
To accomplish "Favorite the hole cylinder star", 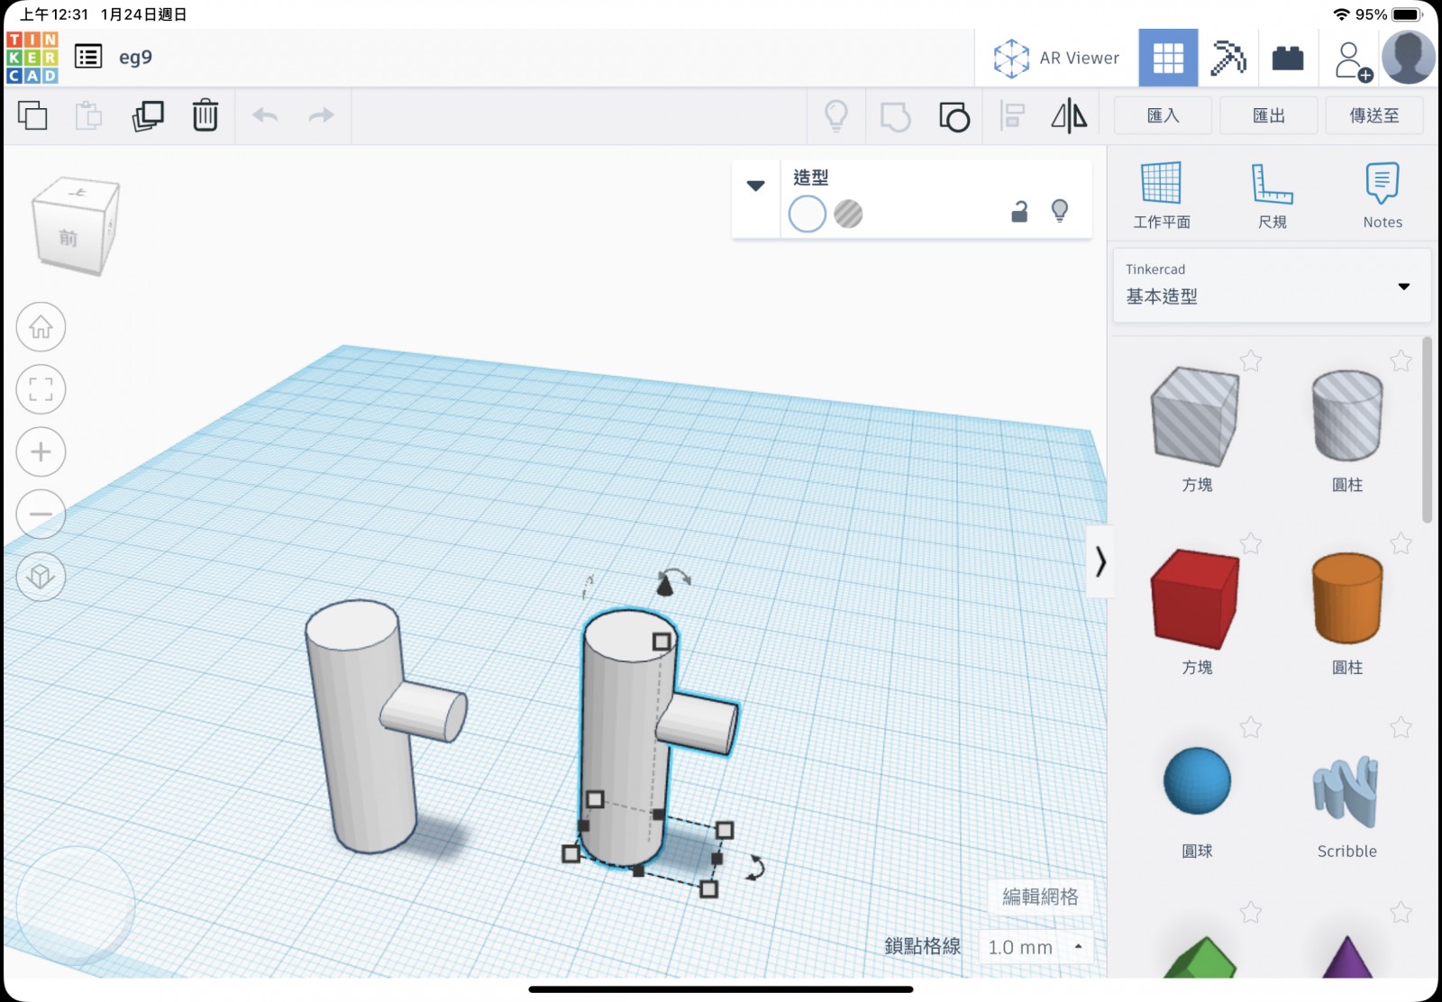I will click(x=1401, y=361).
